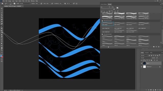Click the foreground color swatch
163x91 pixels.
1,56
